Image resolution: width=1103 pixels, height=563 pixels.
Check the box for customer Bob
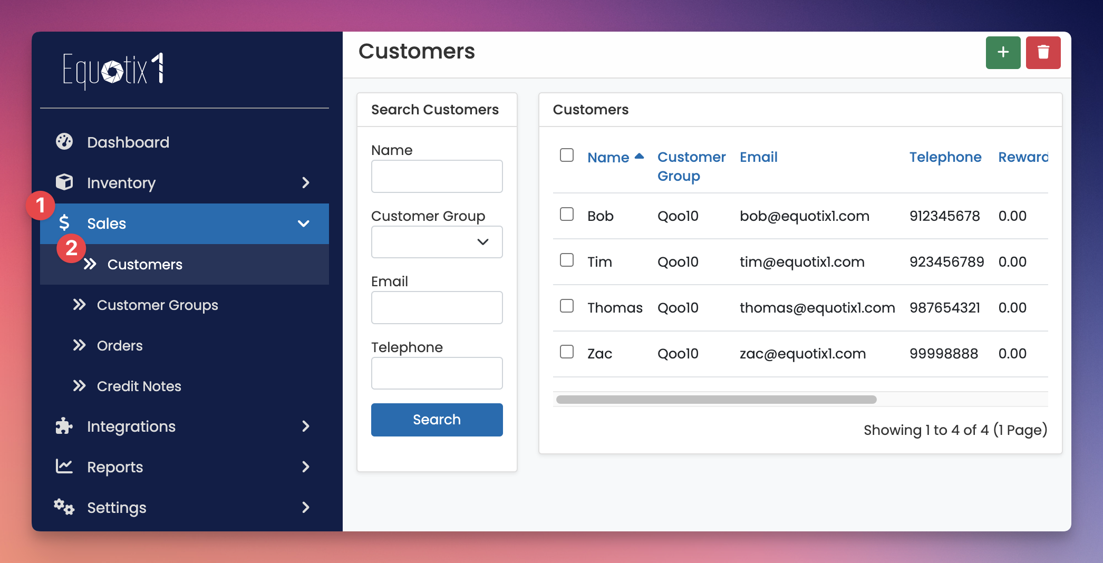pos(567,214)
